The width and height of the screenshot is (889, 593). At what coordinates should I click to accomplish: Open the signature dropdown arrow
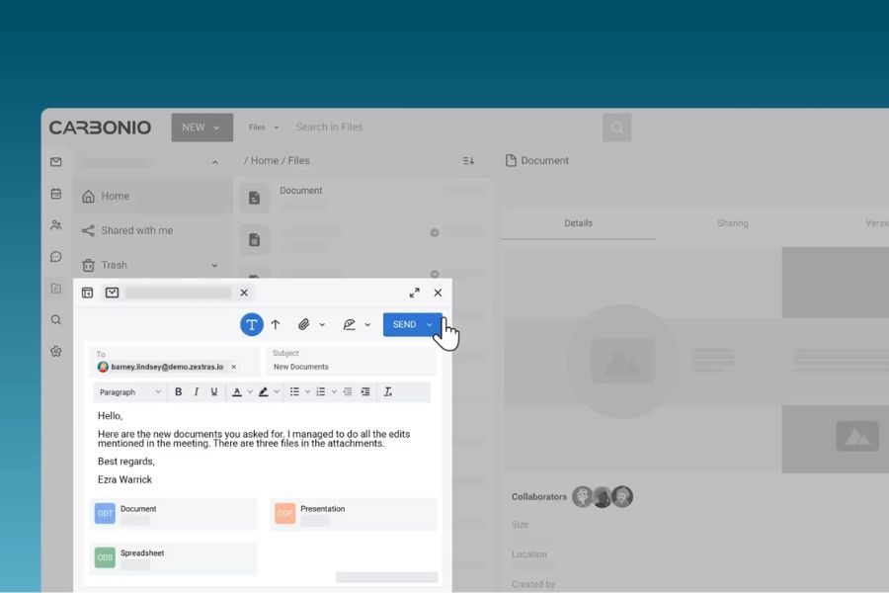(x=367, y=325)
